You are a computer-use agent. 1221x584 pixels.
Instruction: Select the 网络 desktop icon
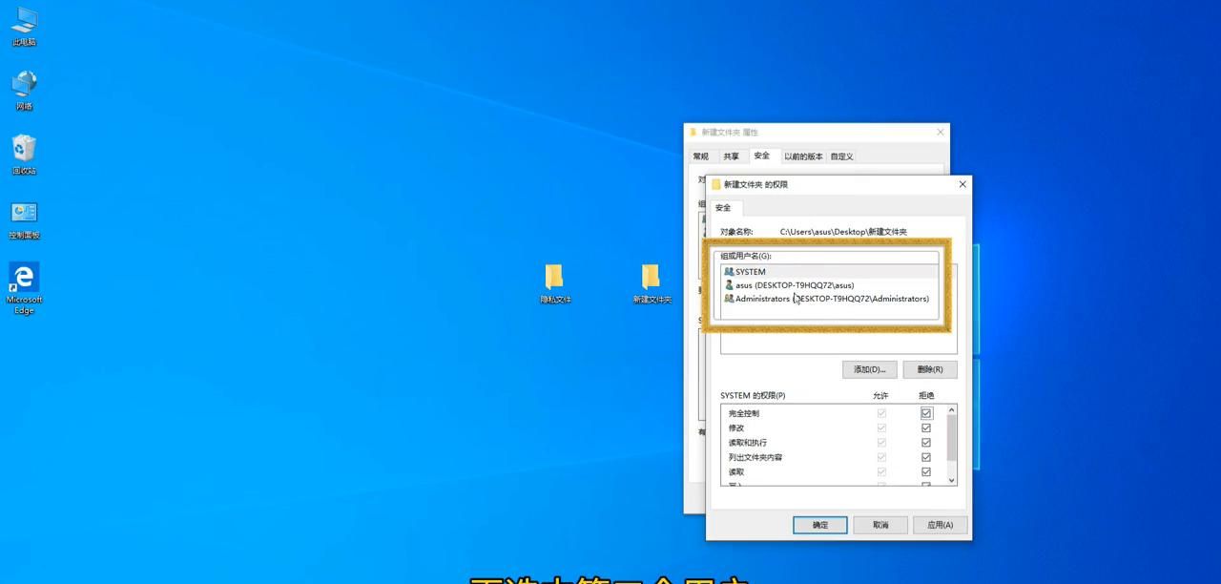[x=24, y=90]
